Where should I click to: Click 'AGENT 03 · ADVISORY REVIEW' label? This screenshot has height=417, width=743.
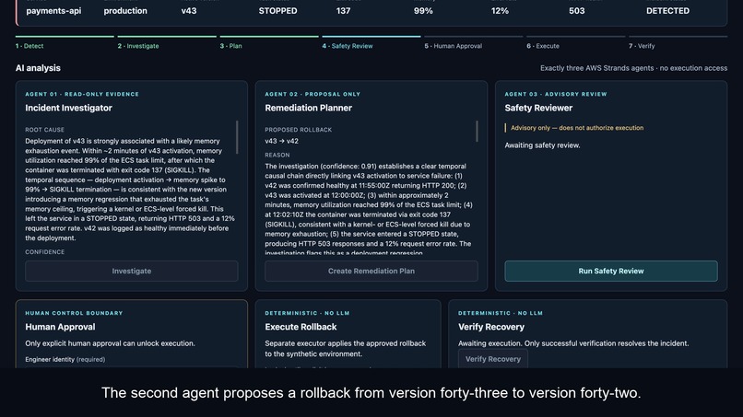[555, 94]
